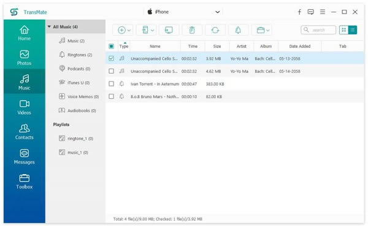This screenshot has width=368, height=227.
Task: Select iTunes U (0) category
Action: (74, 83)
